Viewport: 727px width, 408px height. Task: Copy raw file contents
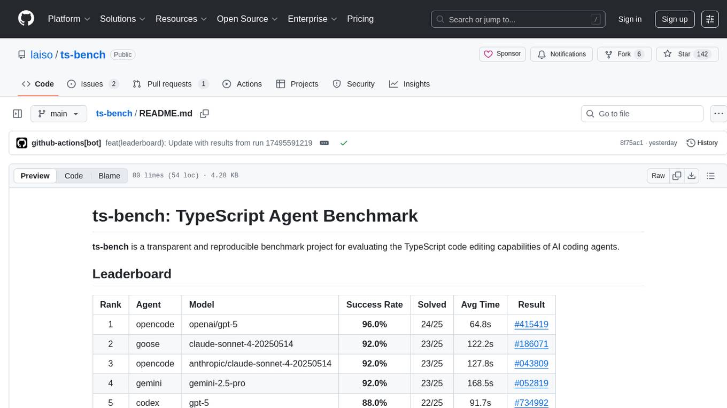[677, 176]
